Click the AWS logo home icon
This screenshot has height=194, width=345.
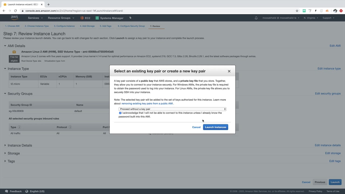14,18
